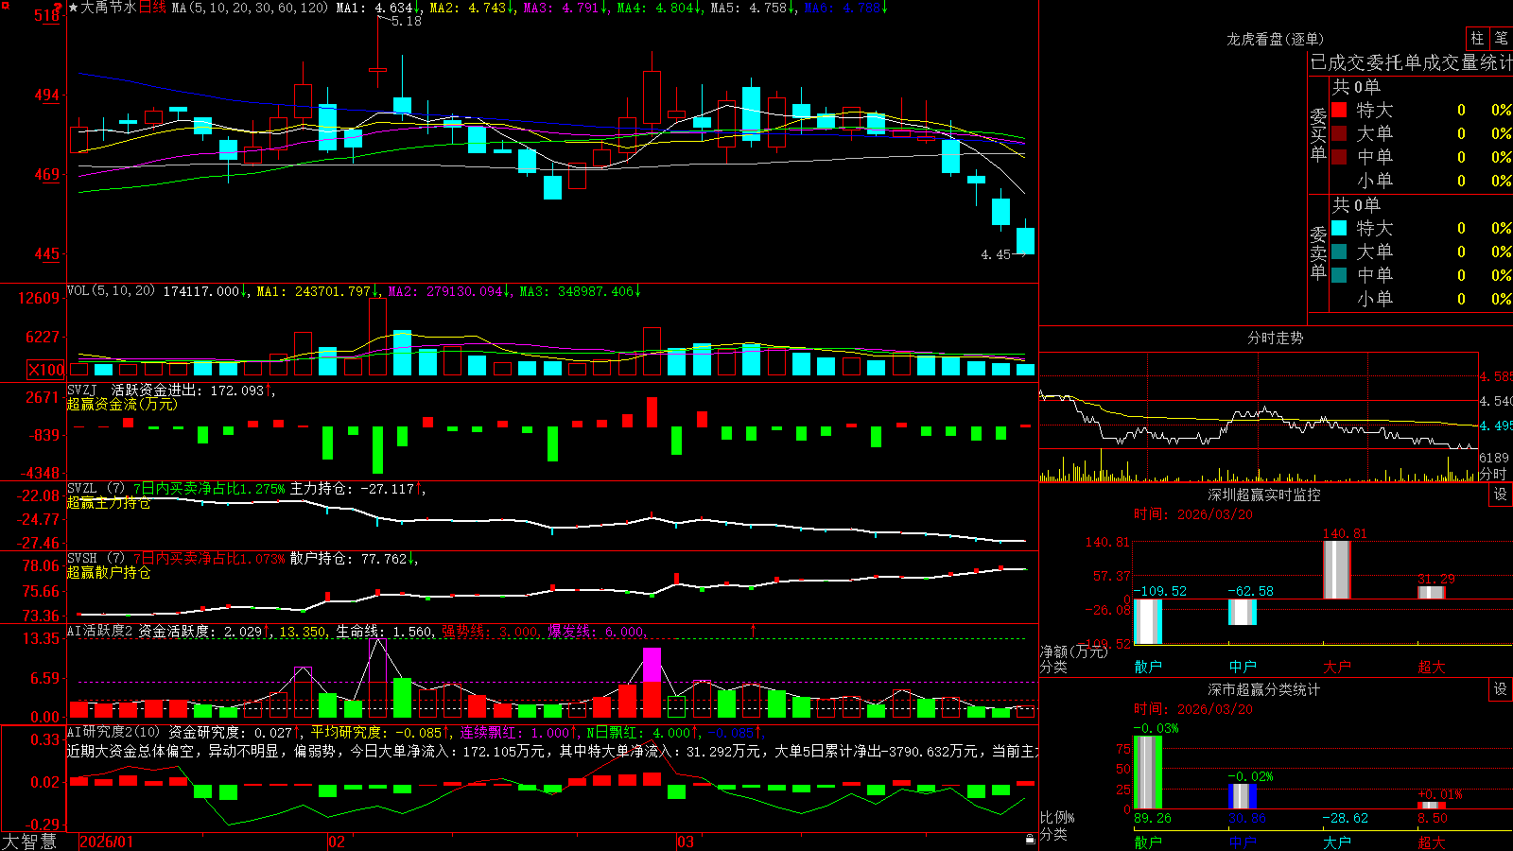Click the SVZL (7) indicator name
Image resolution: width=1513 pixels, height=851 pixels.
[96, 489]
